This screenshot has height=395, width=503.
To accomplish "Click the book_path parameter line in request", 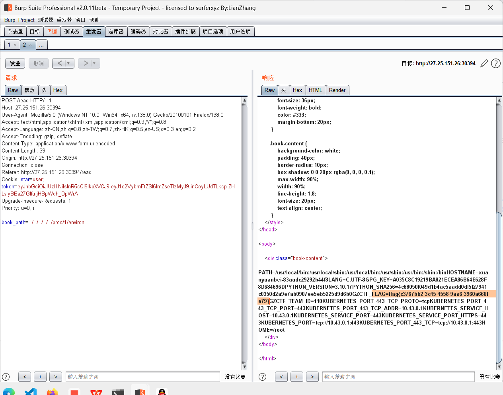I will 43,223.
